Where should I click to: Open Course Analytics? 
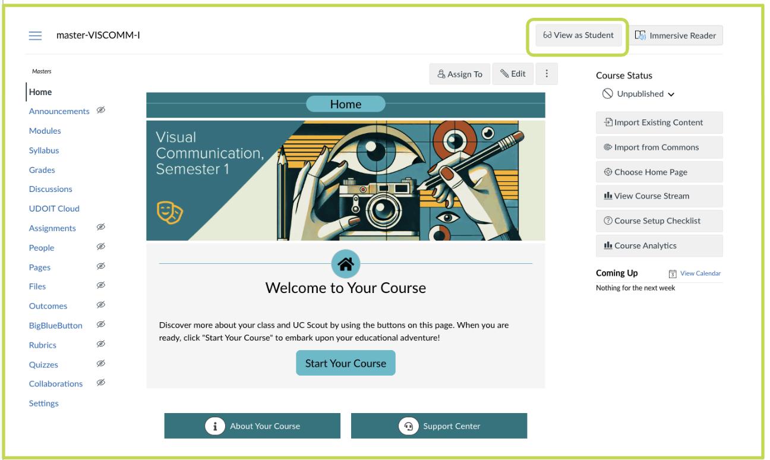click(659, 245)
